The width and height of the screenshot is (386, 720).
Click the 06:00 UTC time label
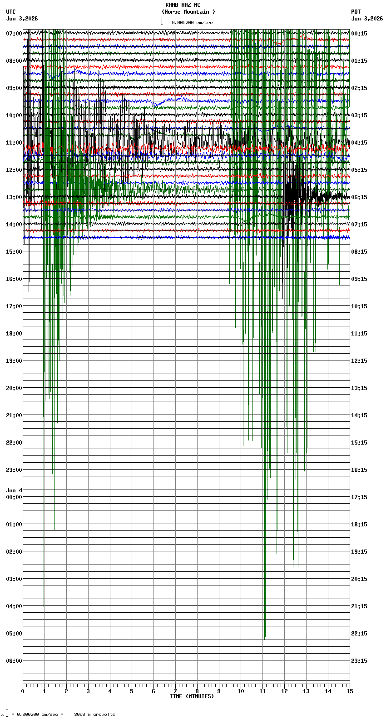pyautogui.click(x=14, y=661)
